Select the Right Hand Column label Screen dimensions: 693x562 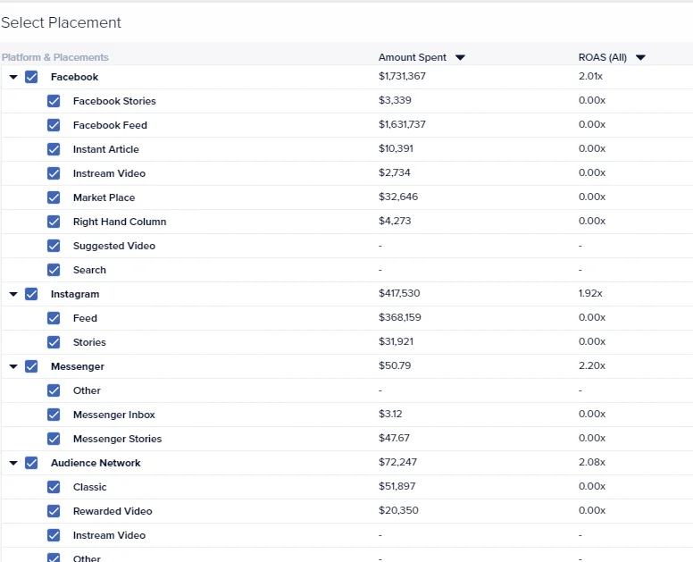120,222
